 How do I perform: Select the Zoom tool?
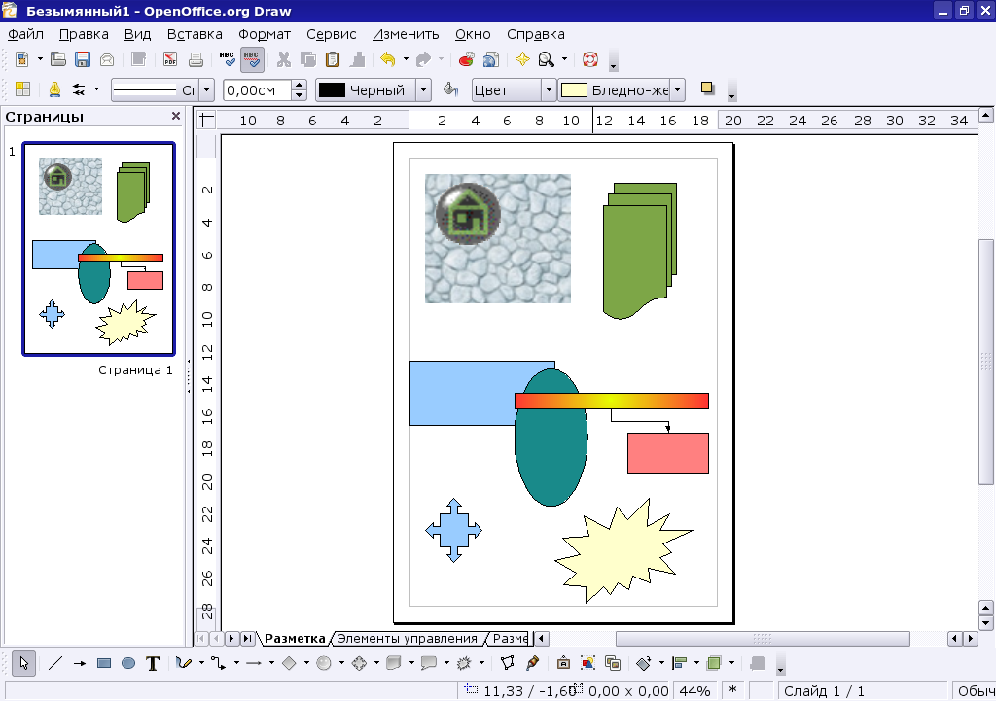pyautogui.click(x=546, y=59)
